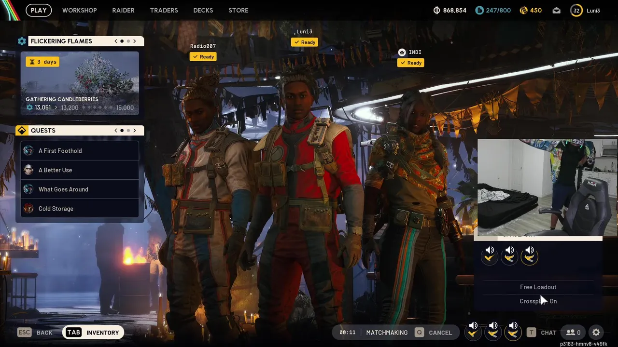This screenshot has height=347, width=618.
Task: Click the What Goes Around quest giver portrait
Action: pos(28,189)
